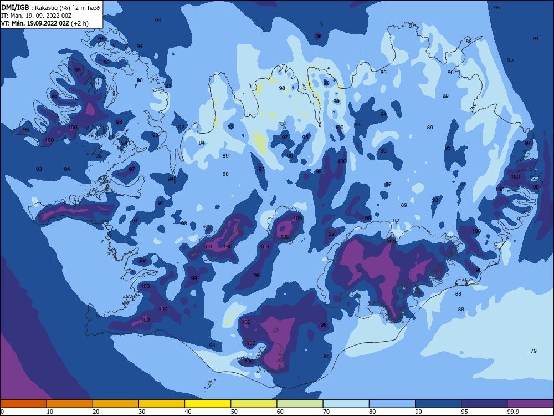The height and width of the screenshot is (416, 554).
Task: Pick the 50–60 pale yellow legend swatch
Action: [254, 404]
